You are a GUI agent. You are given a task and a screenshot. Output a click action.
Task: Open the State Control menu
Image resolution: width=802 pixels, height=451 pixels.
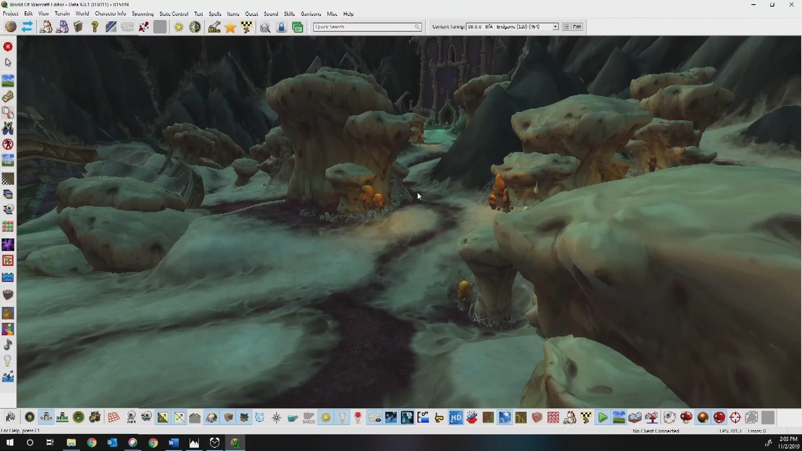(x=173, y=14)
